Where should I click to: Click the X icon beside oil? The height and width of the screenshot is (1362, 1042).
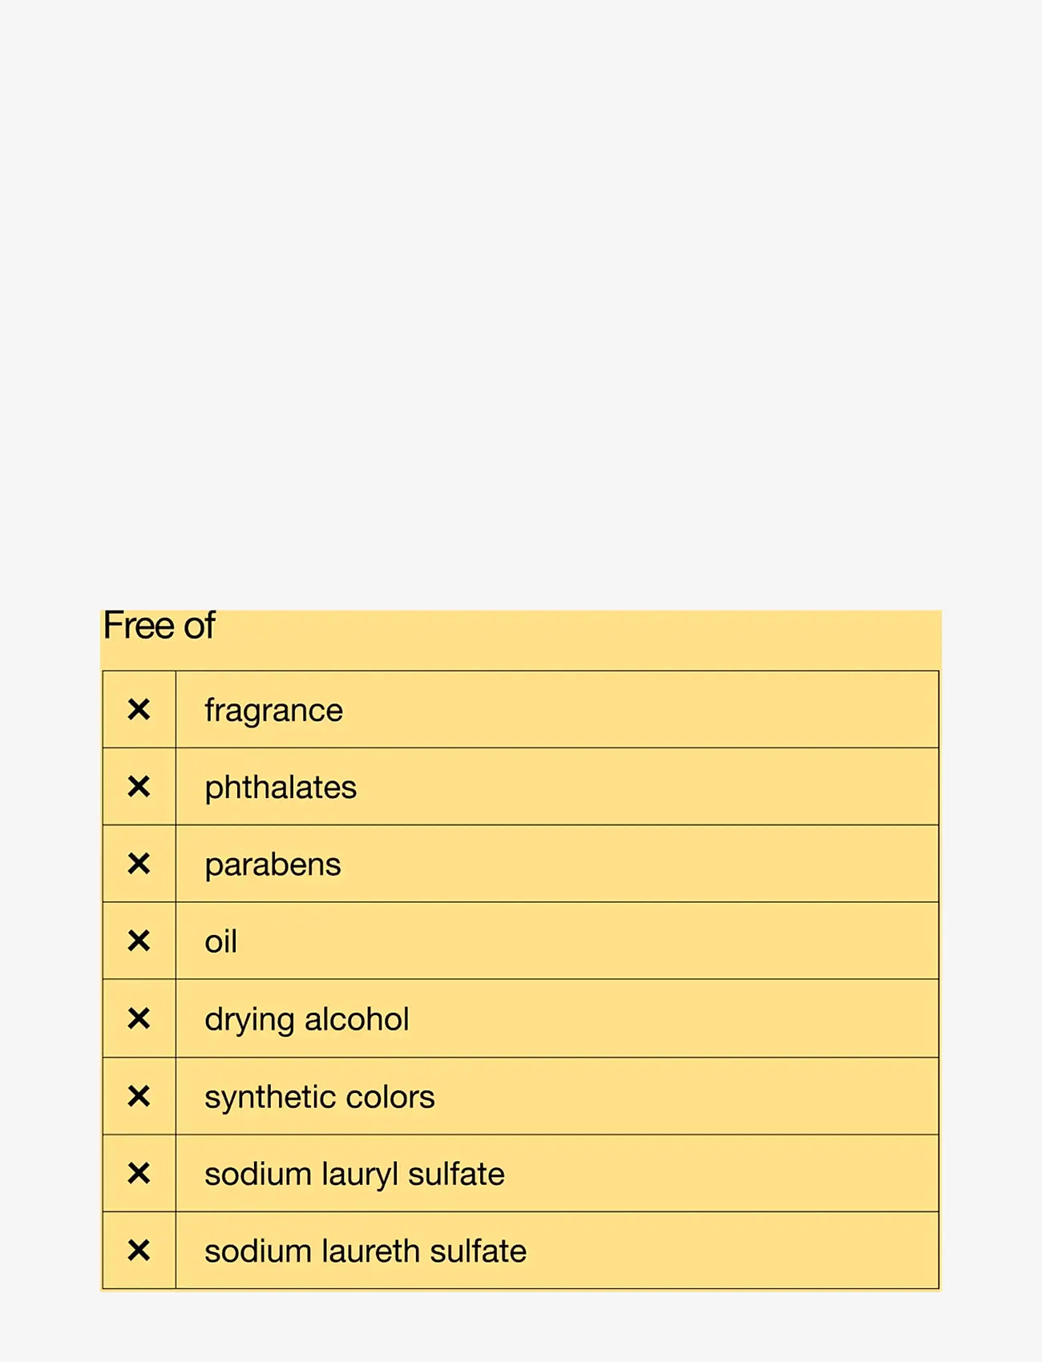point(139,941)
